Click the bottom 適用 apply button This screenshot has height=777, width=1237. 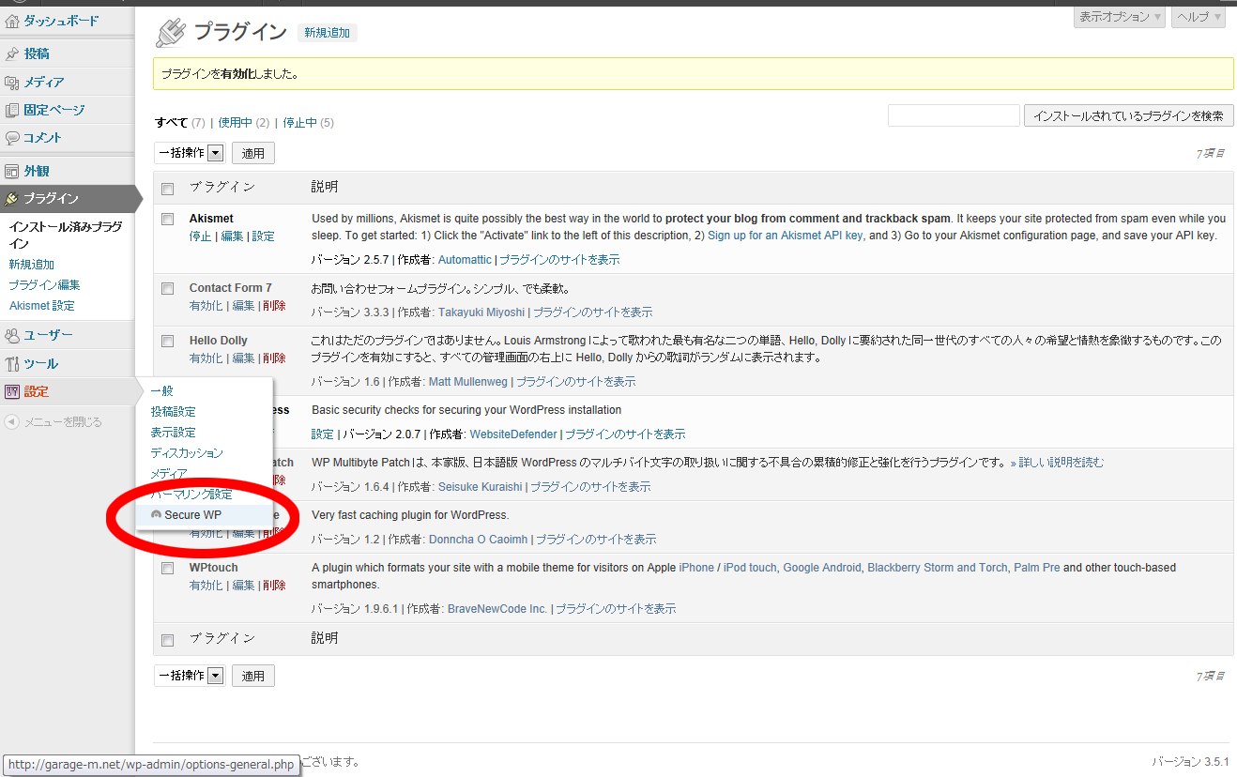click(x=253, y=676)
